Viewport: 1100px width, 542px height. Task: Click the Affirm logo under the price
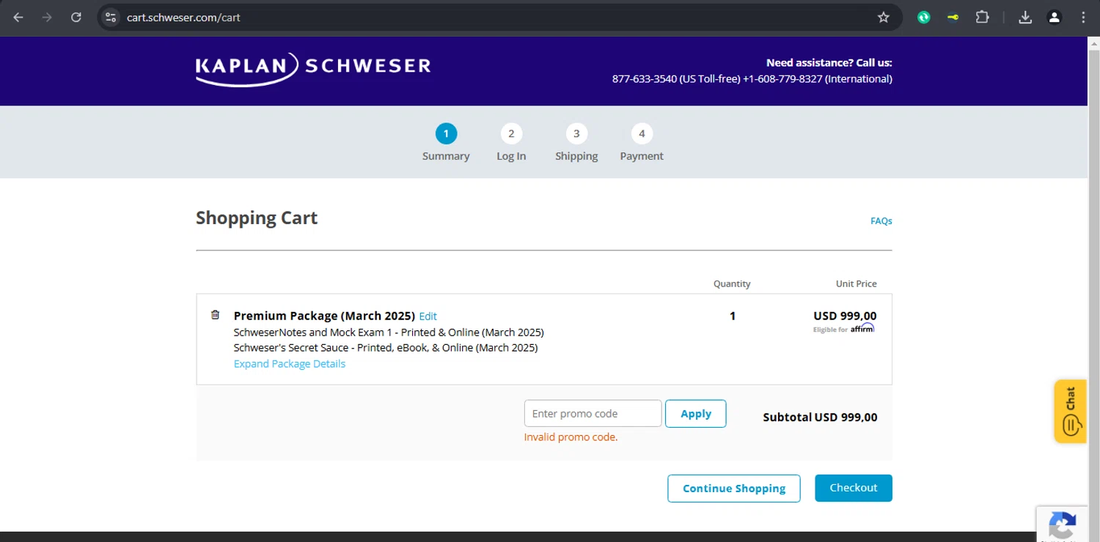(862, 328)
